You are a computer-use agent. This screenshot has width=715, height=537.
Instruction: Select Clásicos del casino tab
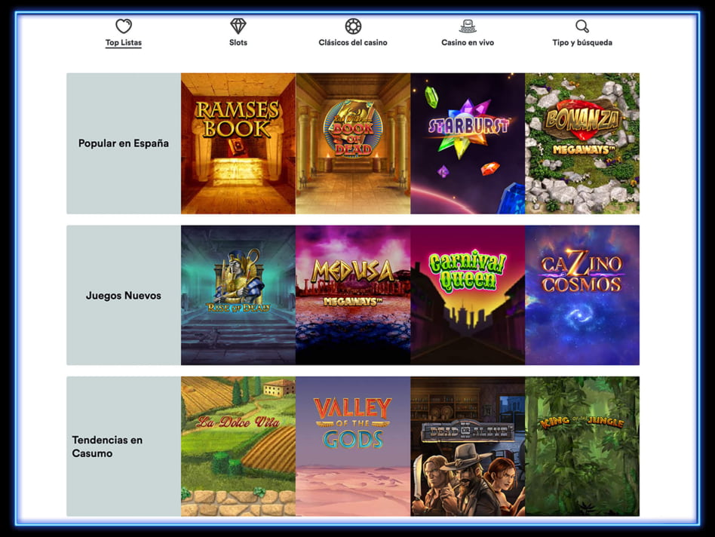click(x=353, y=42)
